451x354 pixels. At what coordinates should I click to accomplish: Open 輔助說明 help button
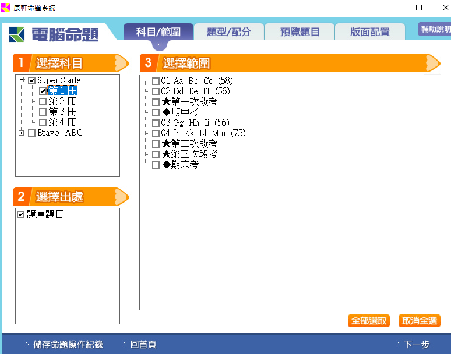coord(435,29)
